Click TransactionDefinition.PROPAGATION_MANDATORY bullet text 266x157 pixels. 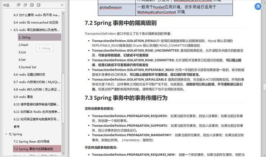coord(132,135)
